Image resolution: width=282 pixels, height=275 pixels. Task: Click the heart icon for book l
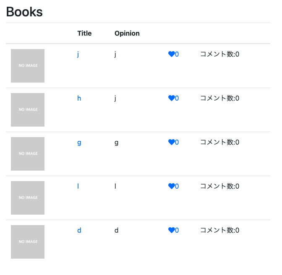[172, 186]
